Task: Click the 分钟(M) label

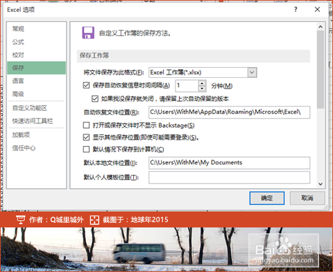Action: coord(222,86)
